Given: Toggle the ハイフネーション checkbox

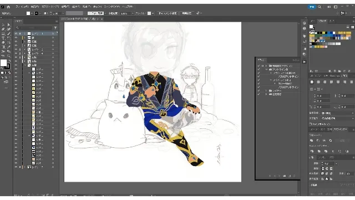Looking at the screenshot, I should coord(311,124).
